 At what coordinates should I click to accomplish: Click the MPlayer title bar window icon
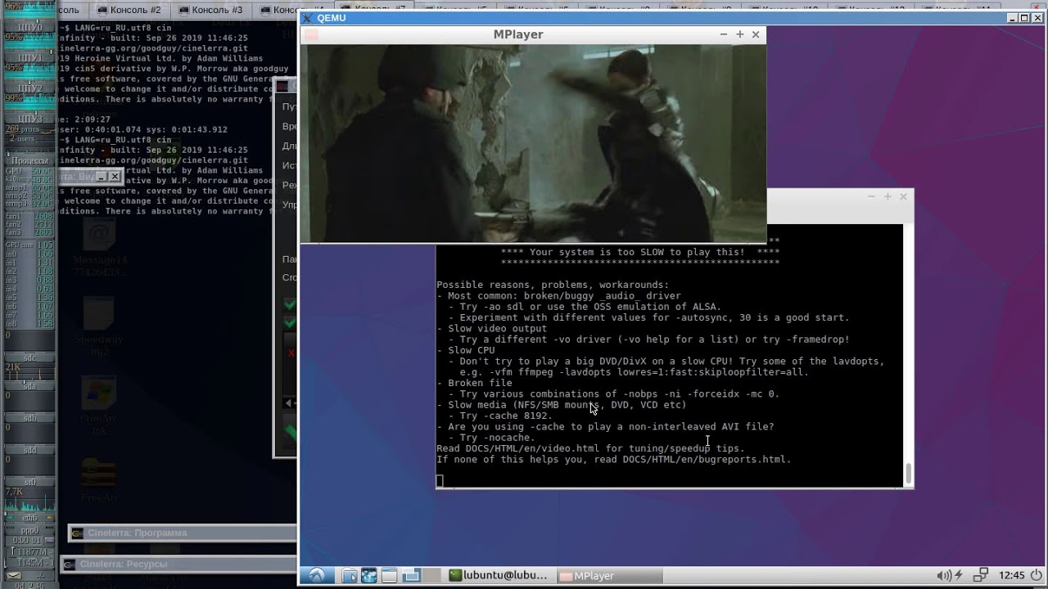[x=310, y=34]
